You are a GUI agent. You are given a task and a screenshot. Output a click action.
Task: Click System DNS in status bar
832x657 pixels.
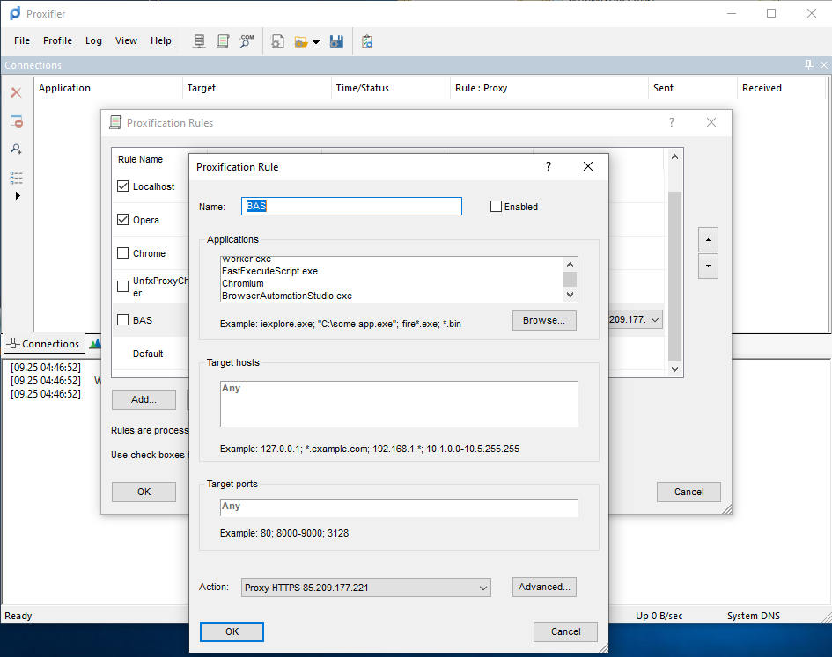753,616
